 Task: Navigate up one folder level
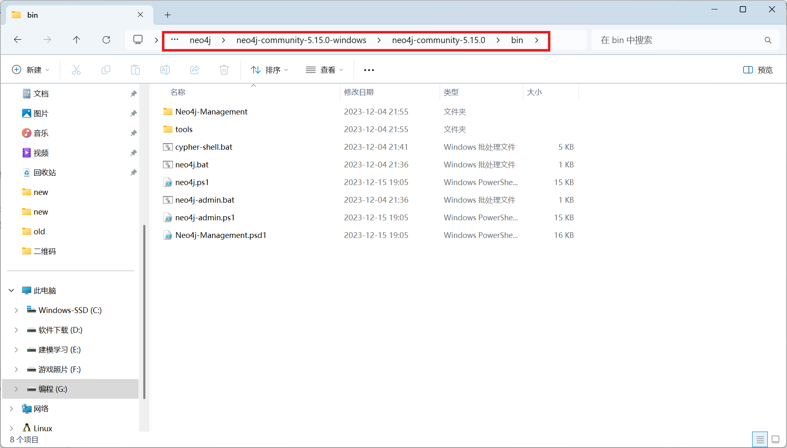76,40
